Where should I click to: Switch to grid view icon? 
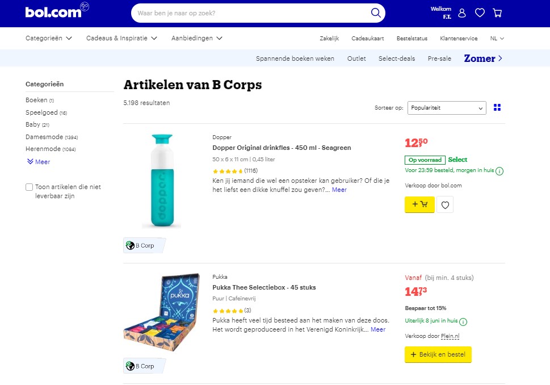[498, 107]
